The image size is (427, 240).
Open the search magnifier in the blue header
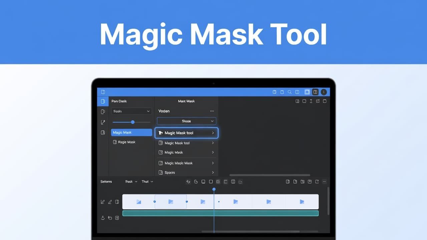tap(290, 92)
